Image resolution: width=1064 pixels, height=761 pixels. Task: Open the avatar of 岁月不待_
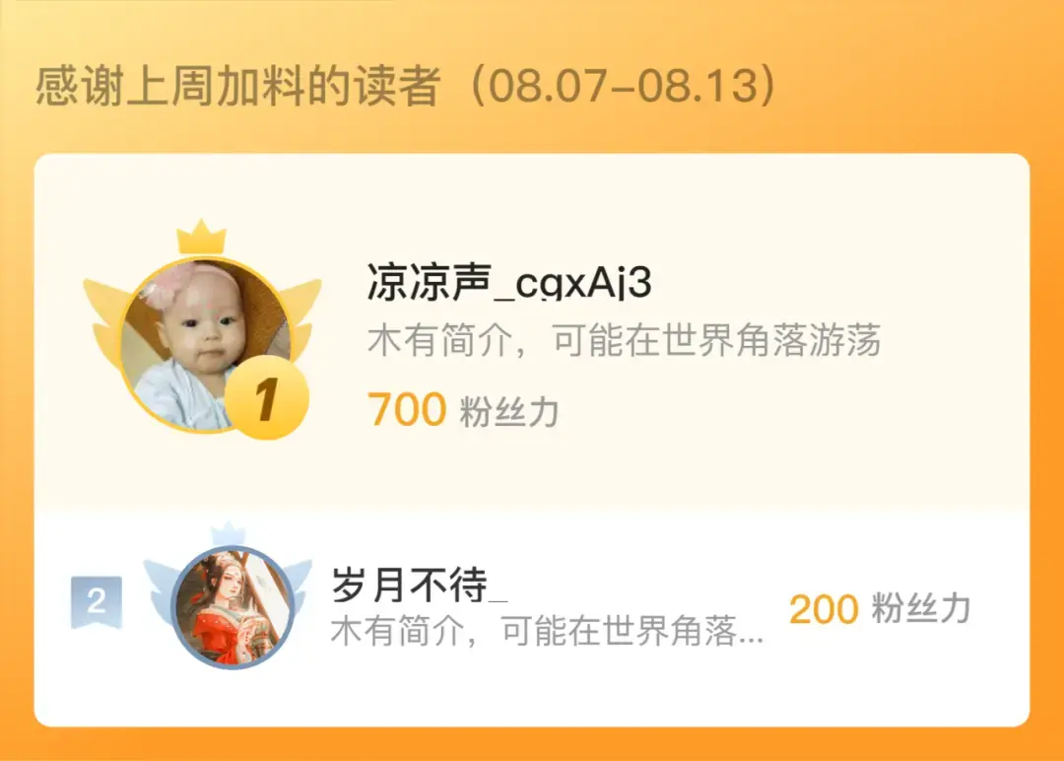pyautogui.click(x=233, y=607)
